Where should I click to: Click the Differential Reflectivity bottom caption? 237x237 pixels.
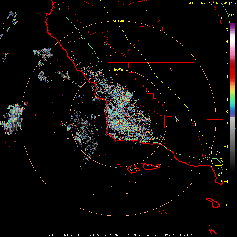120,235
